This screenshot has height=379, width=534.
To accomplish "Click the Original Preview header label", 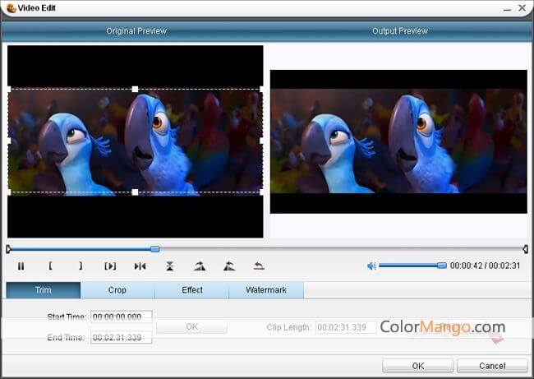I will pos(136,31).
